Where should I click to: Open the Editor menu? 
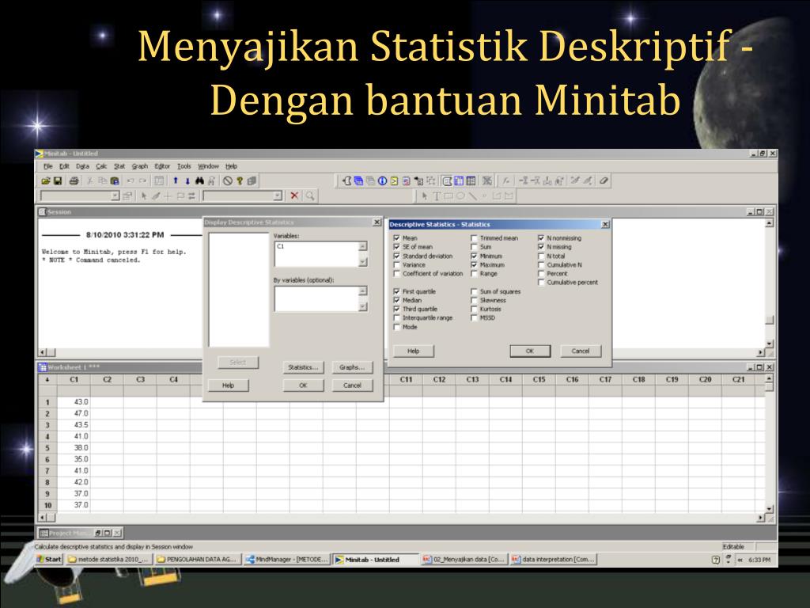coord(162,166)
